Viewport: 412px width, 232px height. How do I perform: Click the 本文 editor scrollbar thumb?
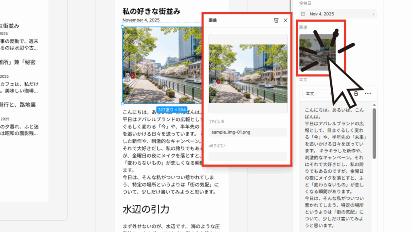pos(374,133)
